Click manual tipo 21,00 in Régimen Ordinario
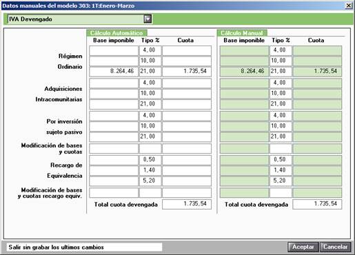The height and width of the screenshot is (255, 355). point(281,71)
